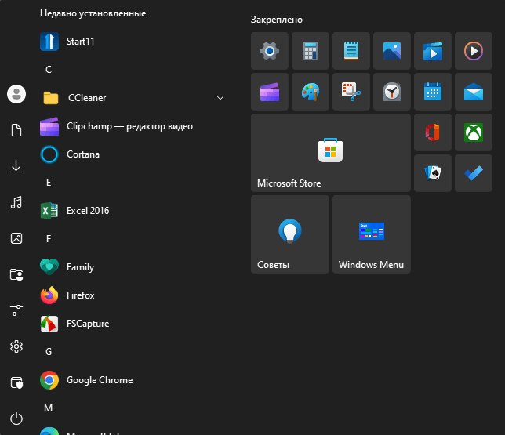Image resolution: width=505 pixels, height=435 pixels.
Task: Click the letter C section header
Action: [49, 70]
